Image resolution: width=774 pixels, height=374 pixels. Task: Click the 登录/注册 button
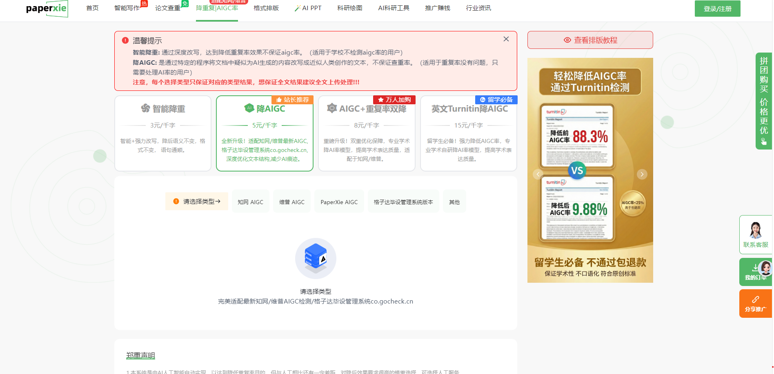(x=718, y=9)
